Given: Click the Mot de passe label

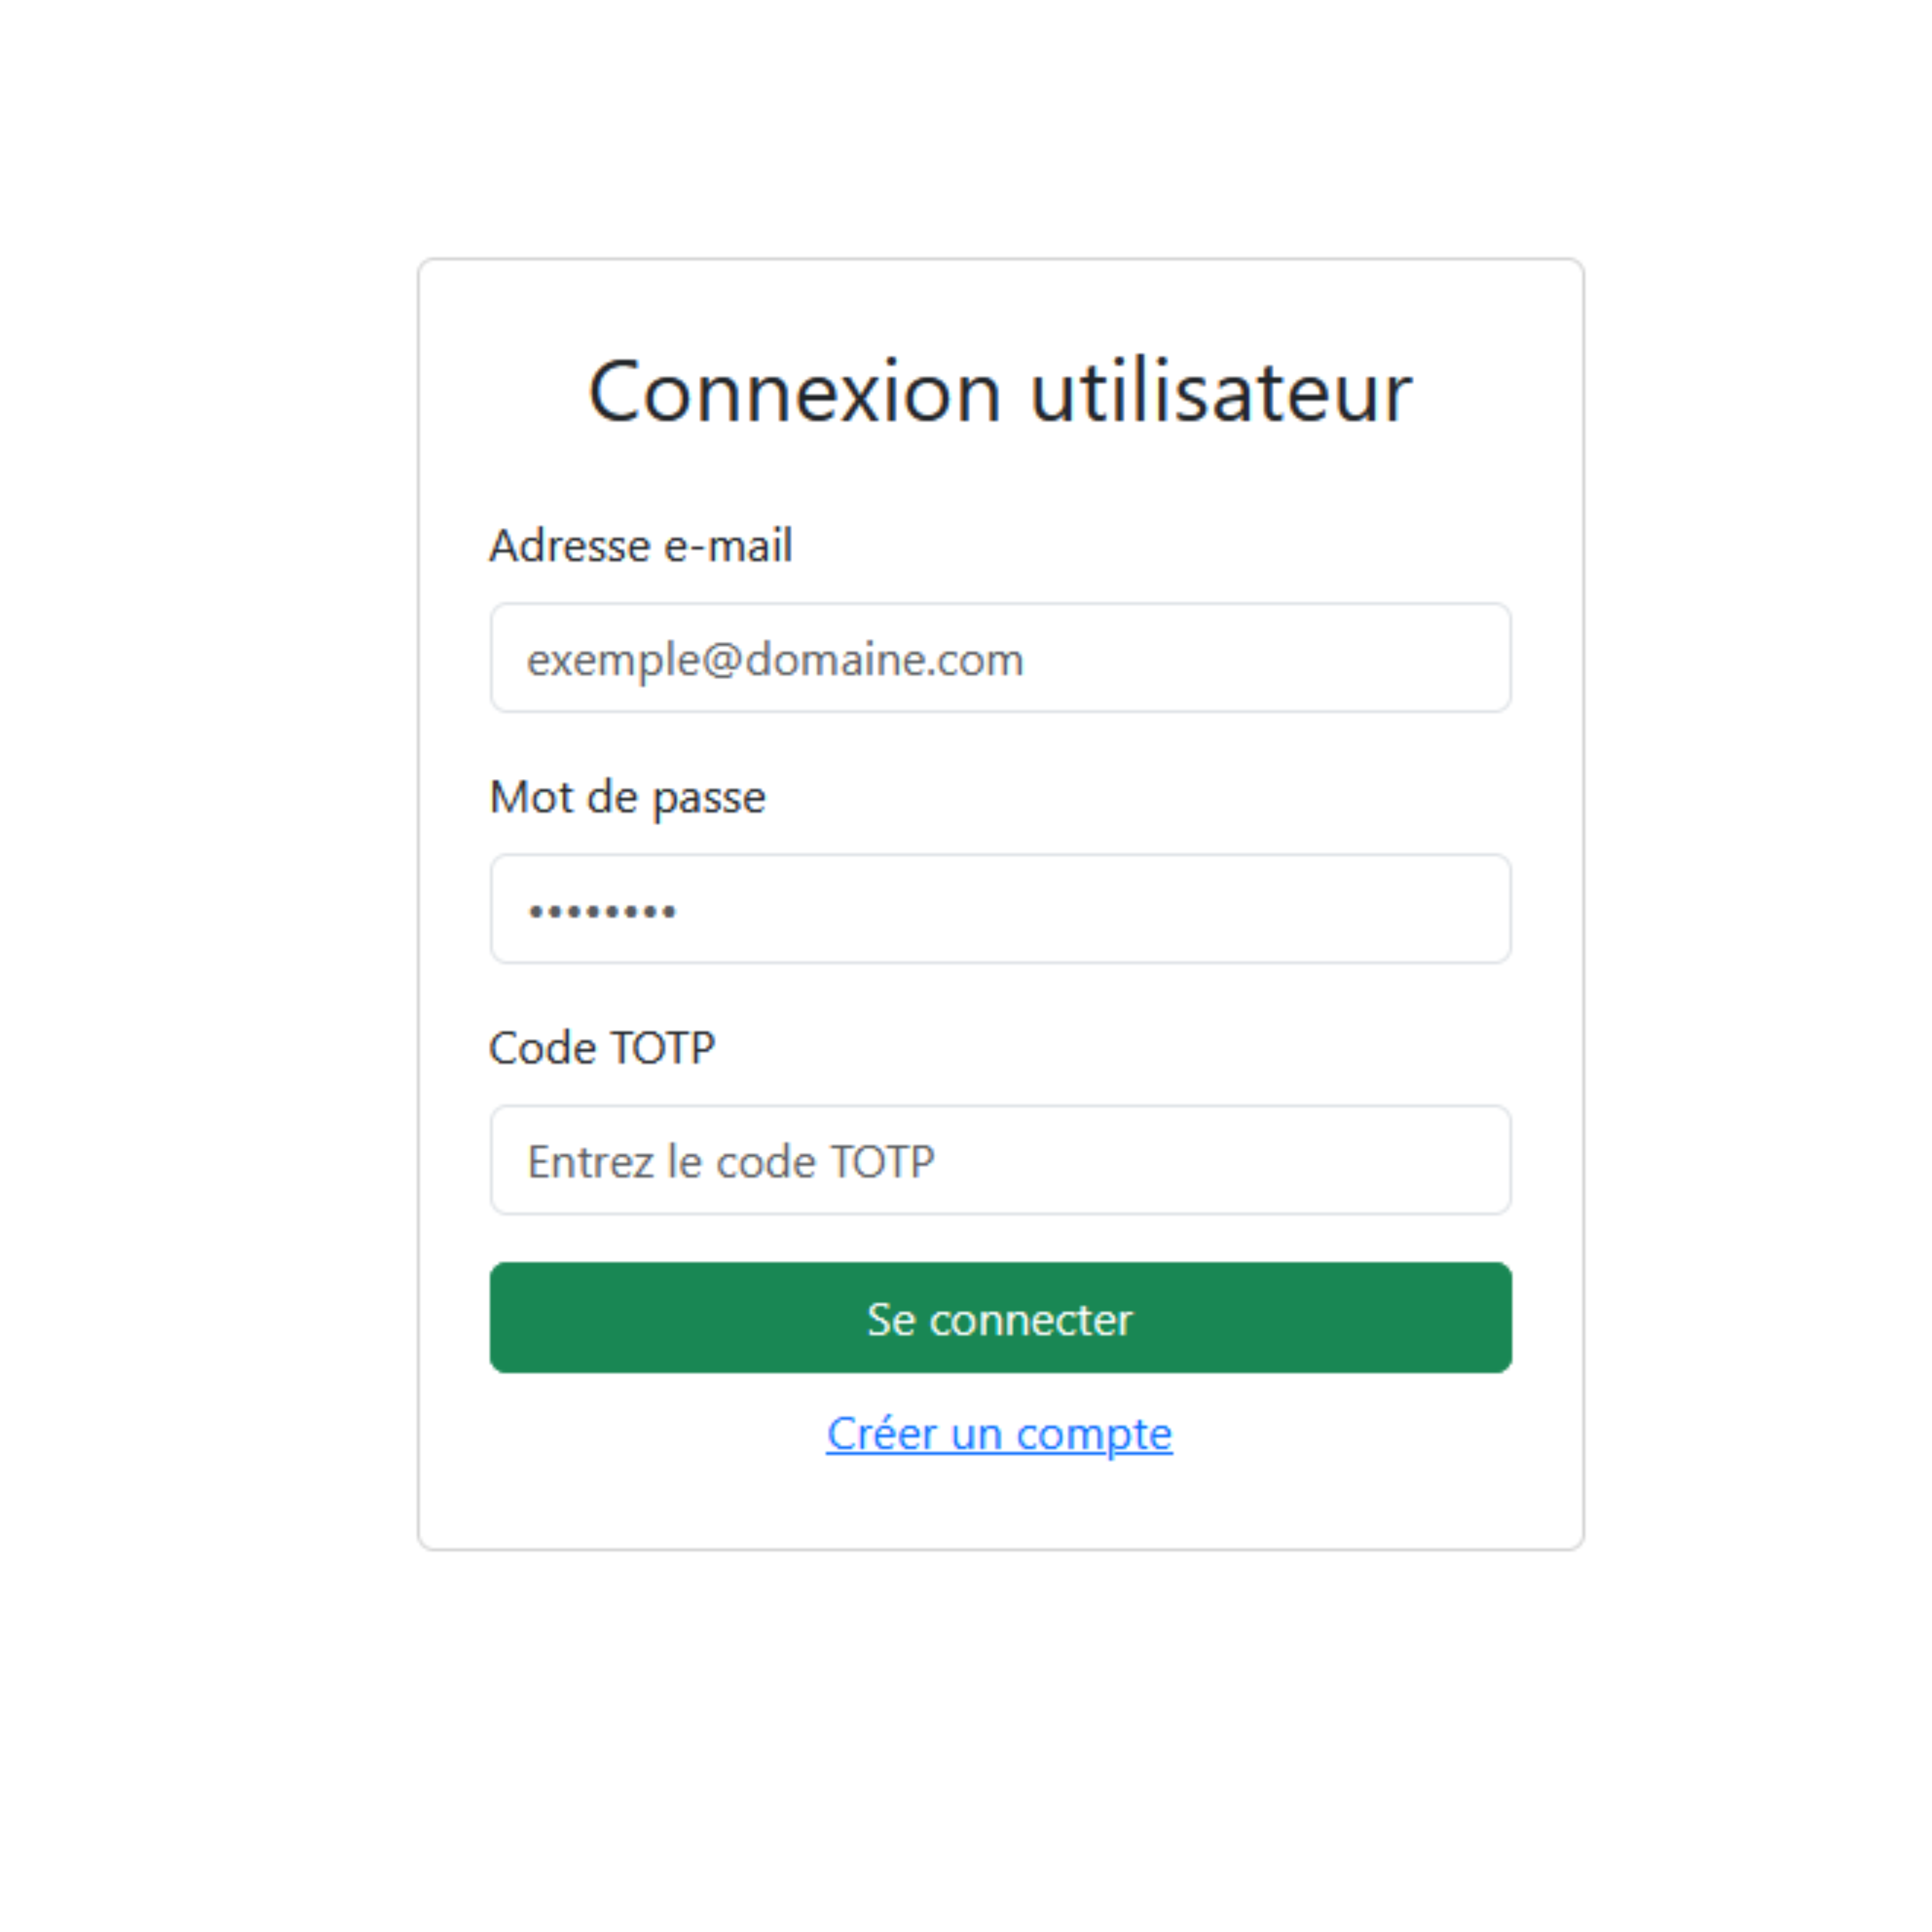Looking at the screenshot, I should tap(628, 797).
